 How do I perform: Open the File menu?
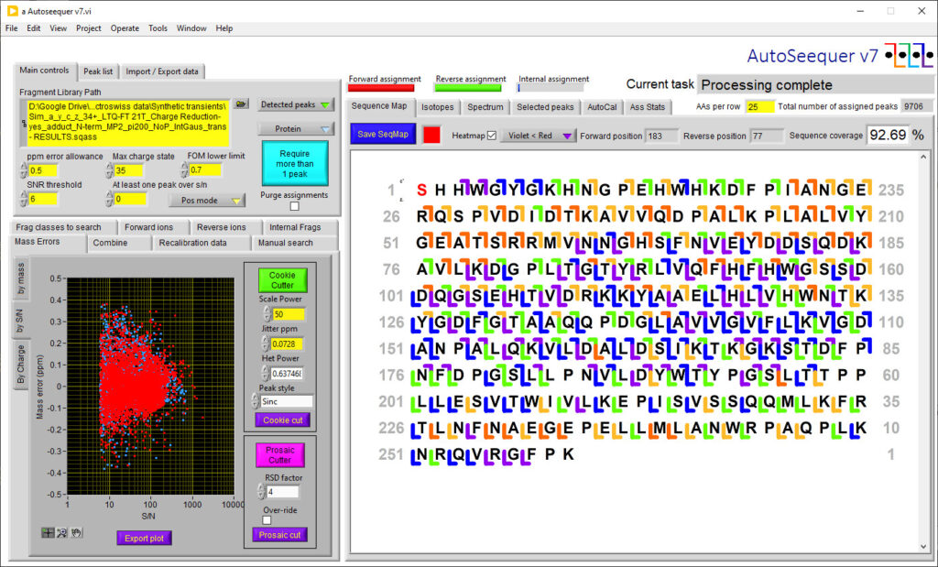click(x=11, y=28)
